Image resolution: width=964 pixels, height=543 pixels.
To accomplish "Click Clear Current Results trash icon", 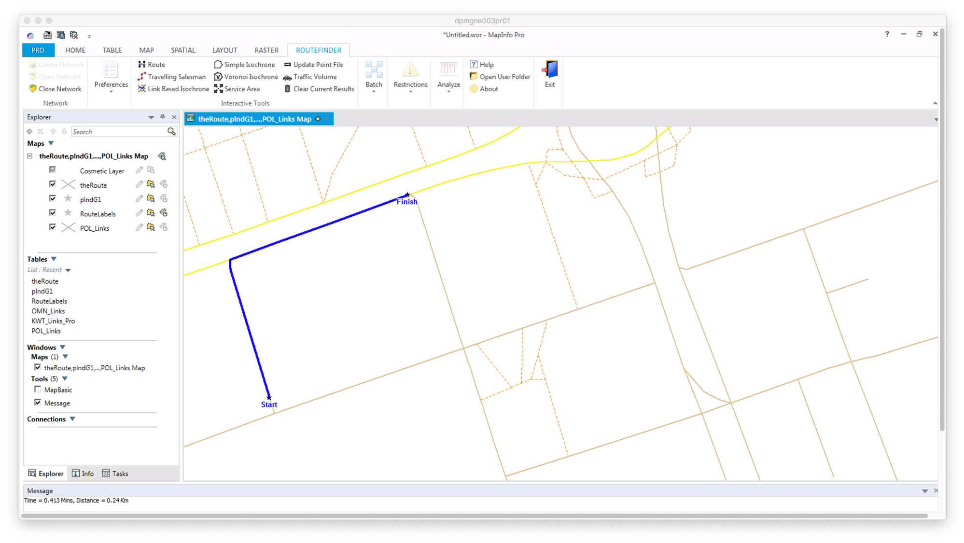I will coord(288,89).
